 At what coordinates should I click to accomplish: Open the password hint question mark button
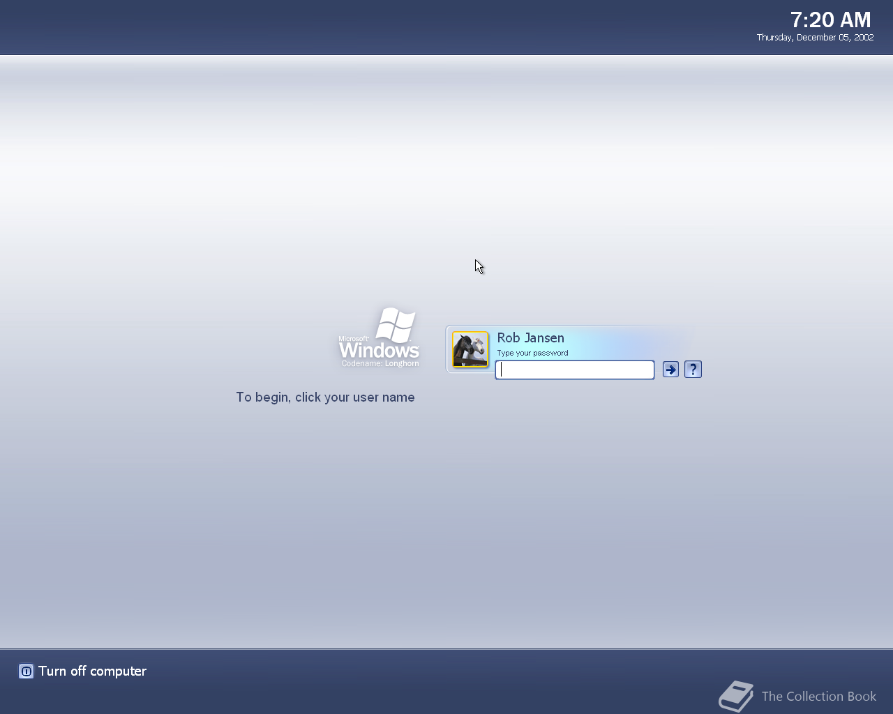[693, 370]
